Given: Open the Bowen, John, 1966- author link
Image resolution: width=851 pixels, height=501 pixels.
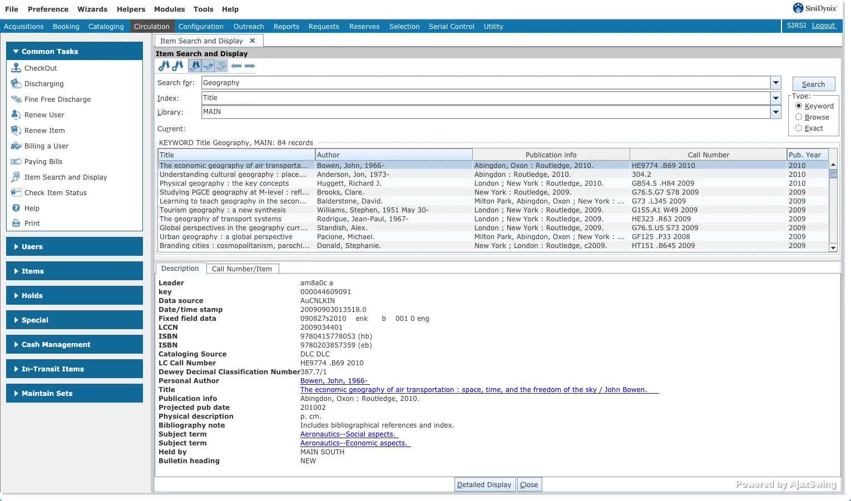Looking at the screenshot, I should point(334,381).
